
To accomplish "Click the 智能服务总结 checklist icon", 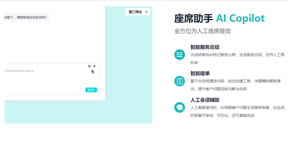I will [x=180, y=55].
